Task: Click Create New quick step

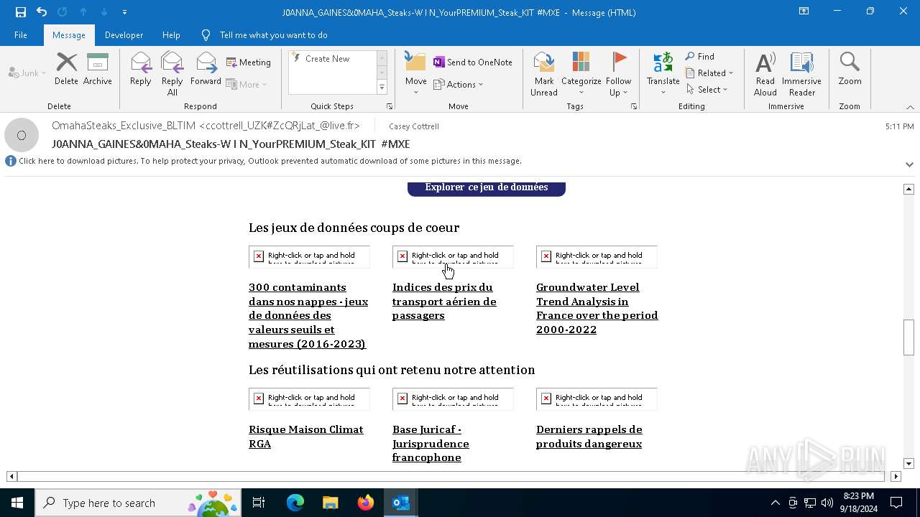Action: coord(327,59)
